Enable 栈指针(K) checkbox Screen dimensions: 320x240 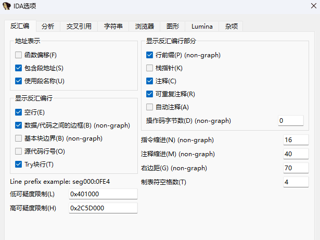point(150,68)
